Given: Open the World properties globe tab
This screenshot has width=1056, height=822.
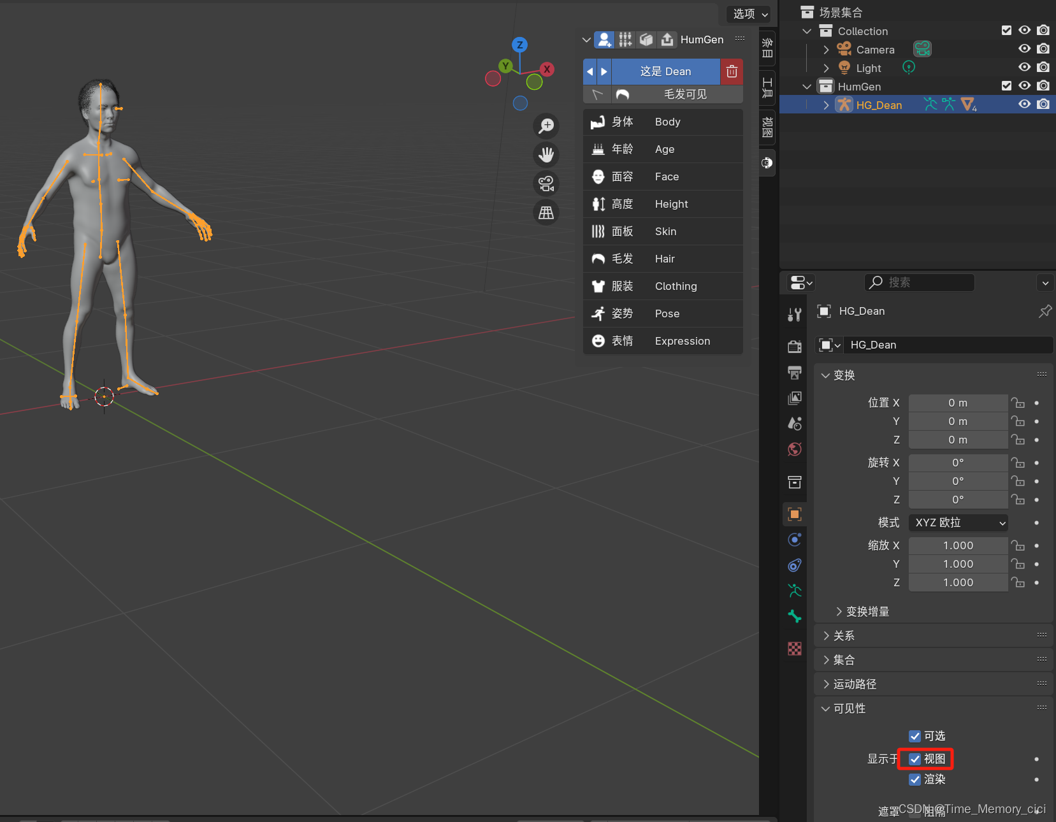Looking at the screenshot, I should point(795,449).
